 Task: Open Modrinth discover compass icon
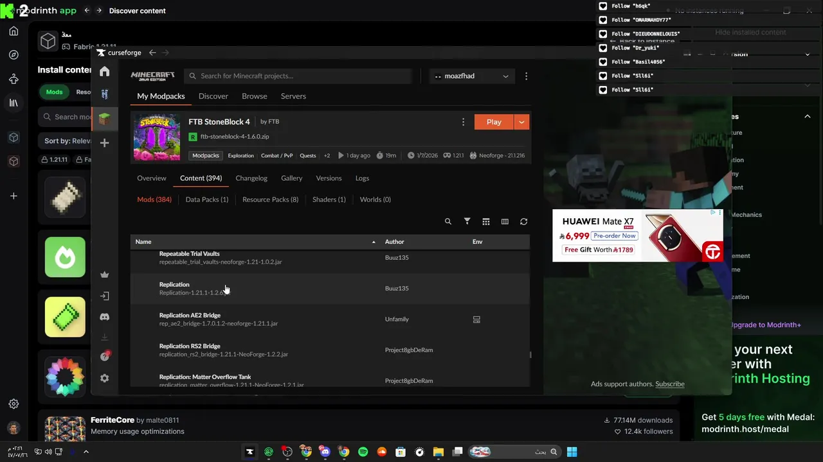(x=14, y=55)
